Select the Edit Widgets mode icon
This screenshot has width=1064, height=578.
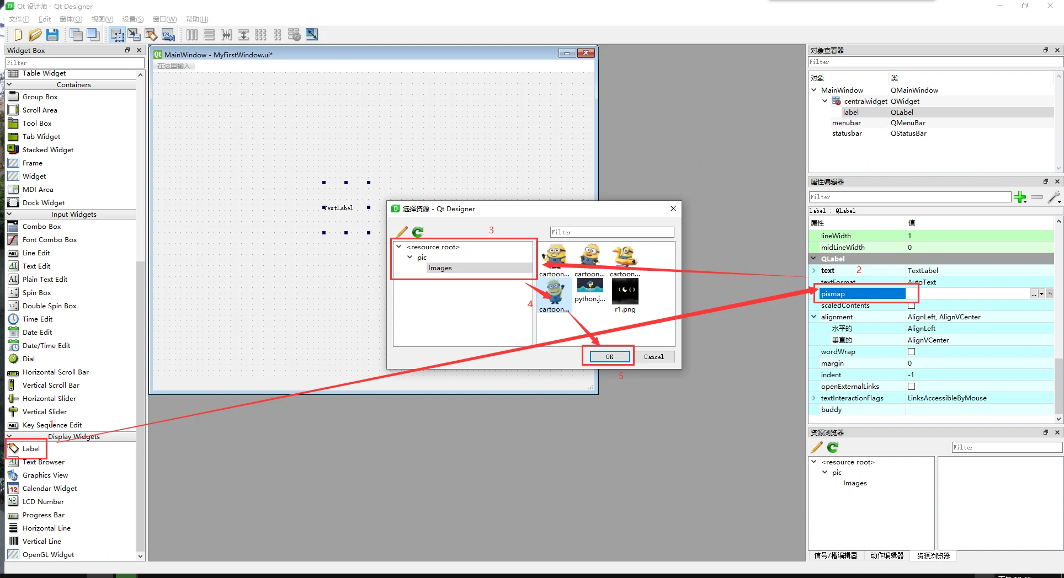[117, 35]
